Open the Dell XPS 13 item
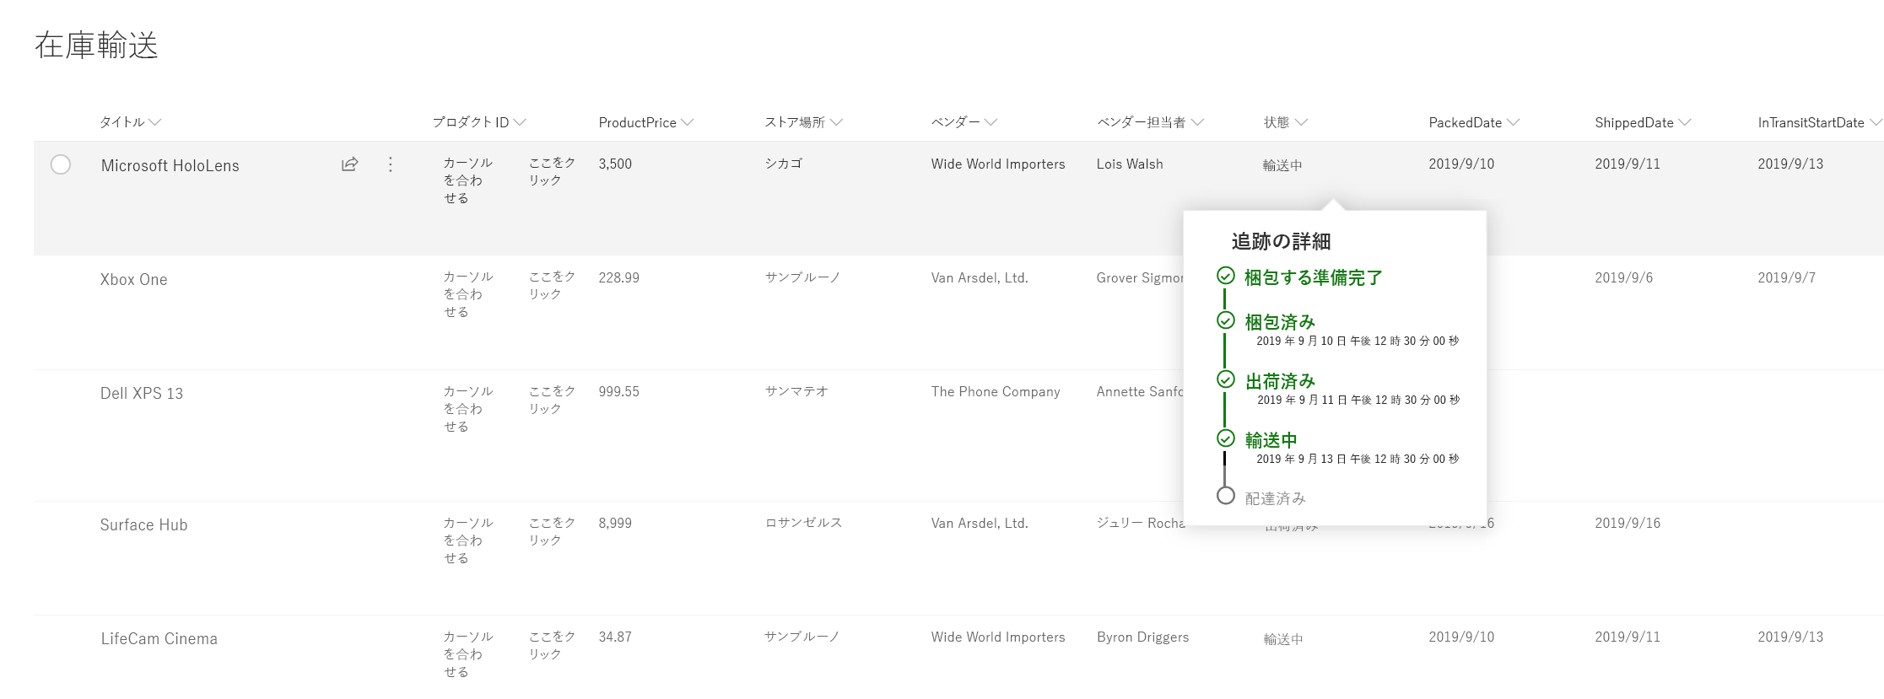Image resolution: width=1884 pixels, height=699 pixels. tap(142, 393)
